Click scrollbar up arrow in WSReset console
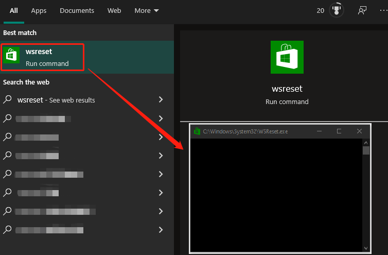This screenshot has width=388, height=255. tap(366, 143)
